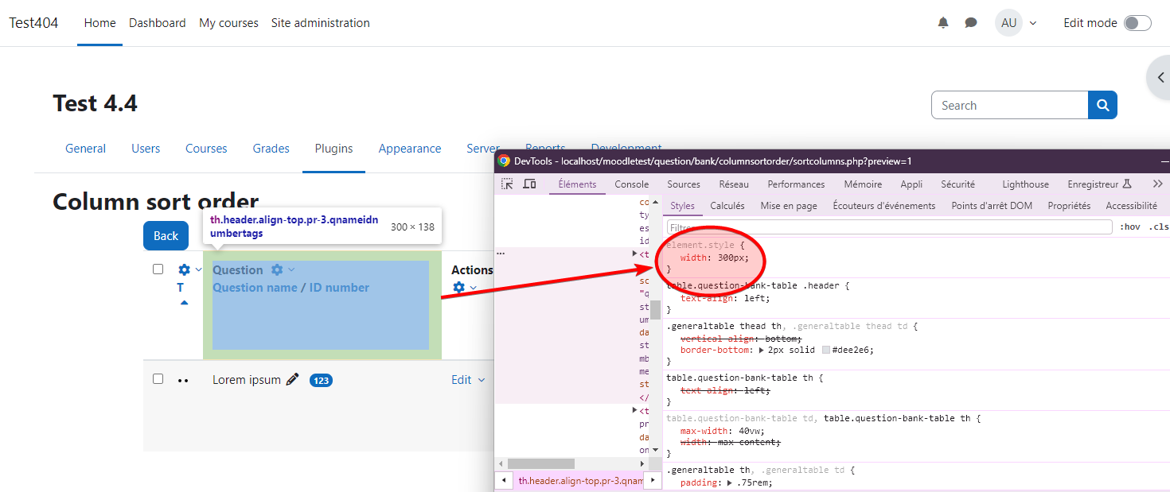Image resolution: width=1170 pixels, height=492 pixels.
Task: Click the ascending sort arrow under T
Action: pos(184,303)
